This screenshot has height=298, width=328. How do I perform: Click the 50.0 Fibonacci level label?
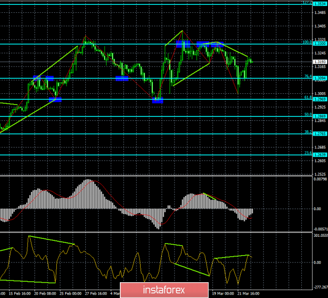pos(308,114)
